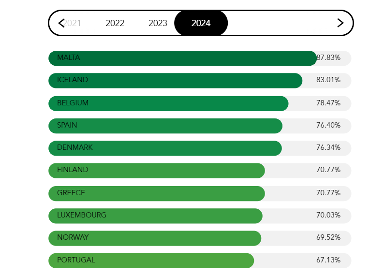Select the active 2024 year tab
Screen dimensions: 370x275
(x=201, y=23)
